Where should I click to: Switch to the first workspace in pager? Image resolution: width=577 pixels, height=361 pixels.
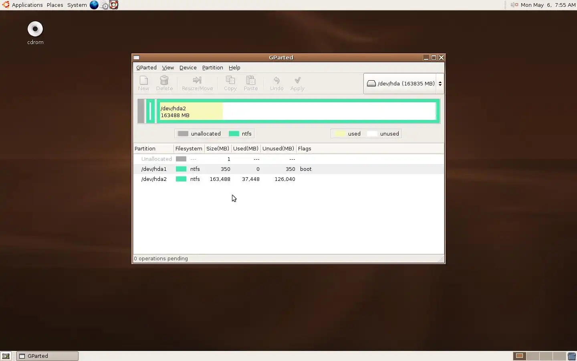tap(520, 356)
